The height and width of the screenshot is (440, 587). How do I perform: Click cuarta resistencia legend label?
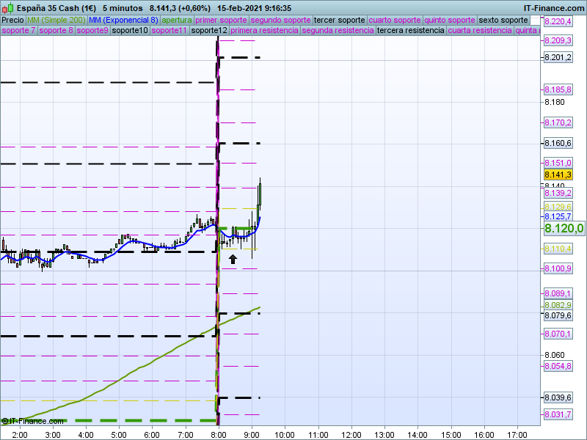480,30
